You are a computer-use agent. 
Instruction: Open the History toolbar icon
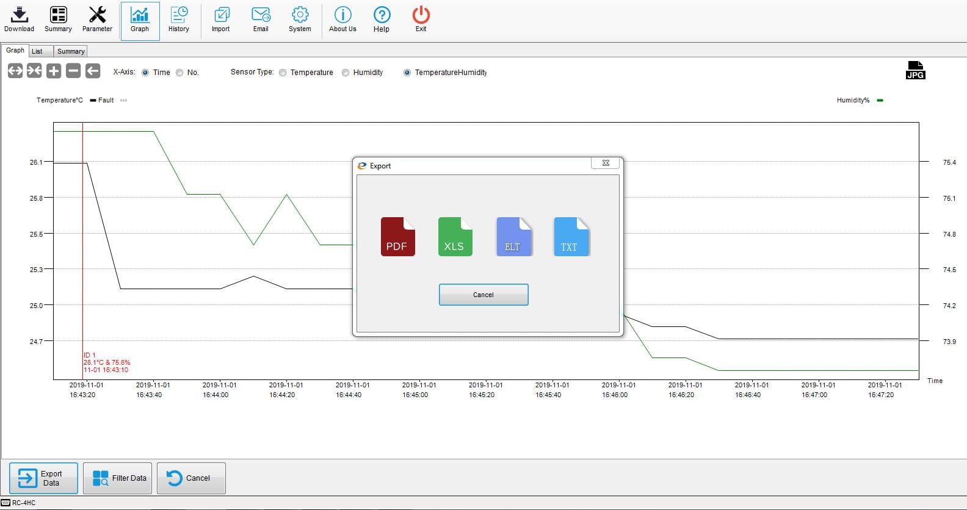click(179, 20)
